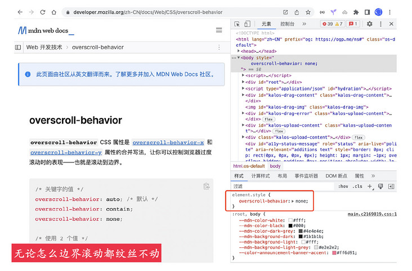The height and width of the screenshot is (271, 412).
Task: Expand the overscroll-behavior shorthand triangle
Action: click(293, 201)
